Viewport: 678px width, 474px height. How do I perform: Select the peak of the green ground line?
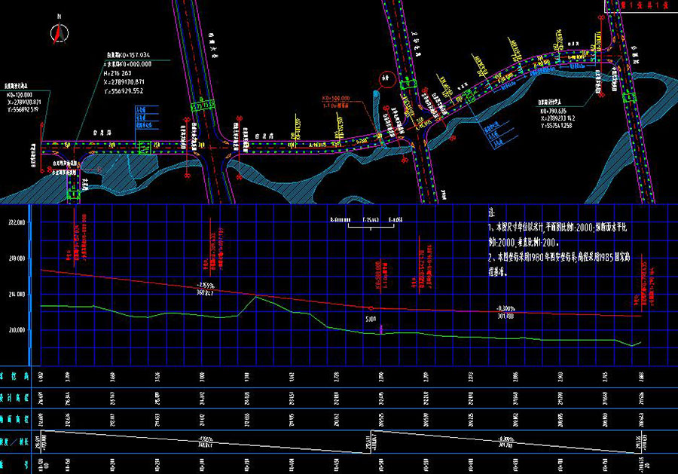[x=257, y=297]
